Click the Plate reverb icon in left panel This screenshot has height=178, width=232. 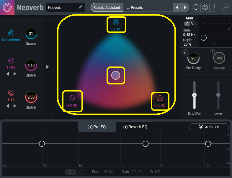pyautogui.click(x=11, y=61)
